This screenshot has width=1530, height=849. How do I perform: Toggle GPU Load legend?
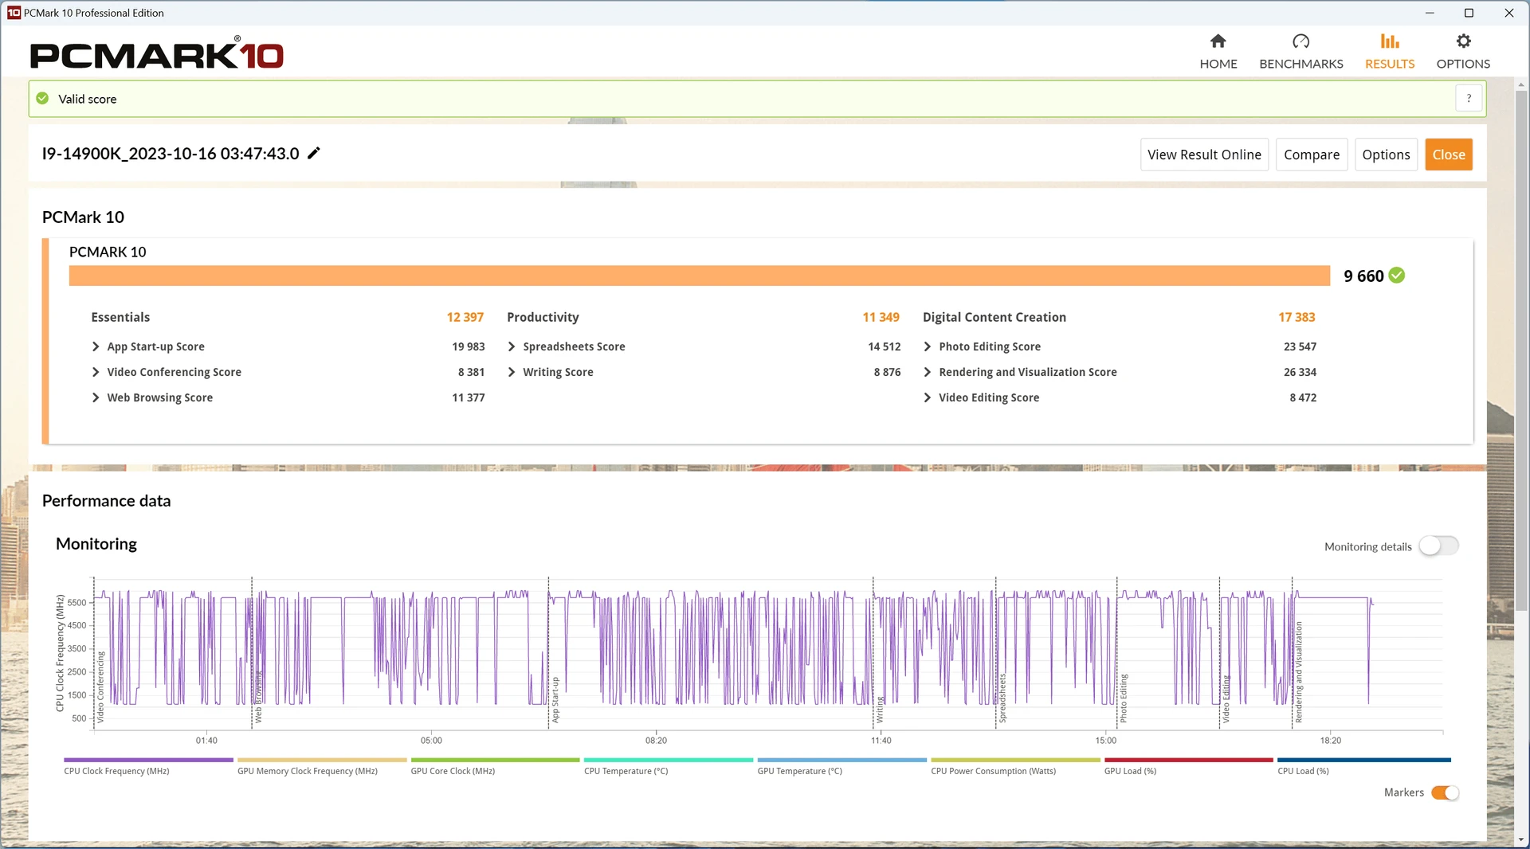point(1189,765)
